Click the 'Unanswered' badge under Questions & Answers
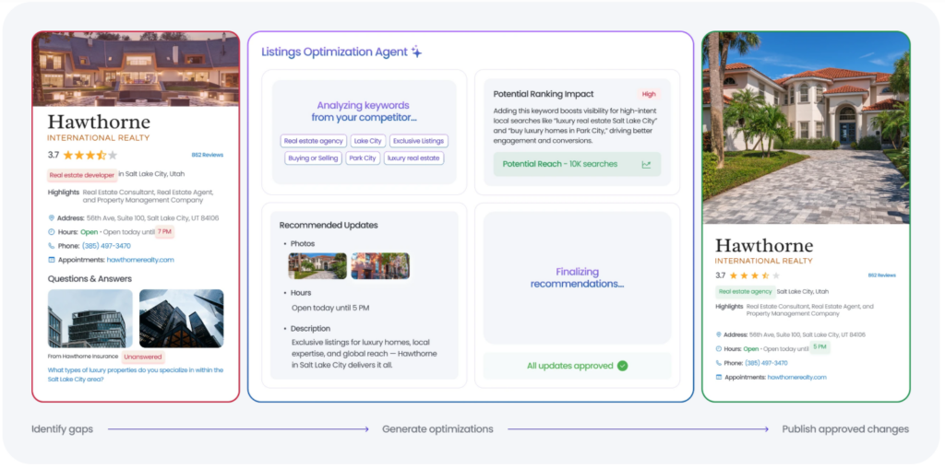The image size is (945, 468). click(143, 356)
